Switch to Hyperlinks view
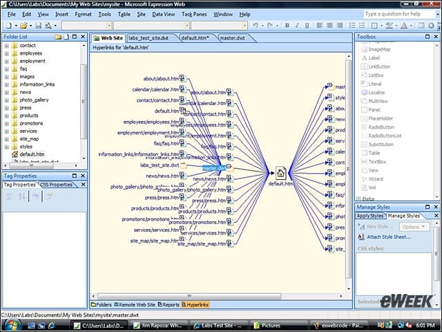442x332 pixels. [195, 304]
